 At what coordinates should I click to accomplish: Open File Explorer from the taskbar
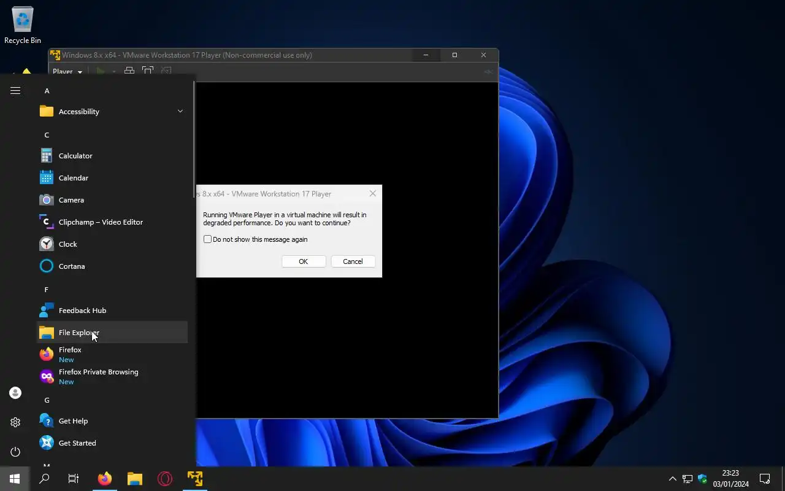coord(135,479)
